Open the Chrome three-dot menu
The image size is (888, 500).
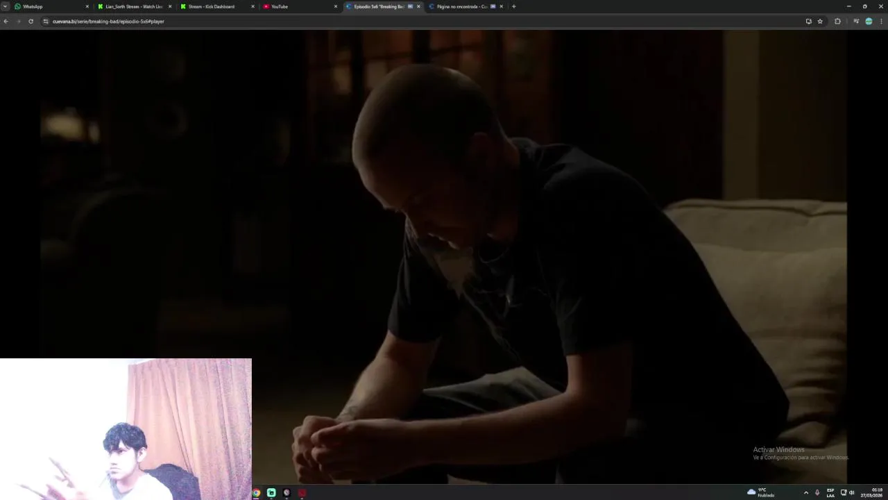point(881,22)
